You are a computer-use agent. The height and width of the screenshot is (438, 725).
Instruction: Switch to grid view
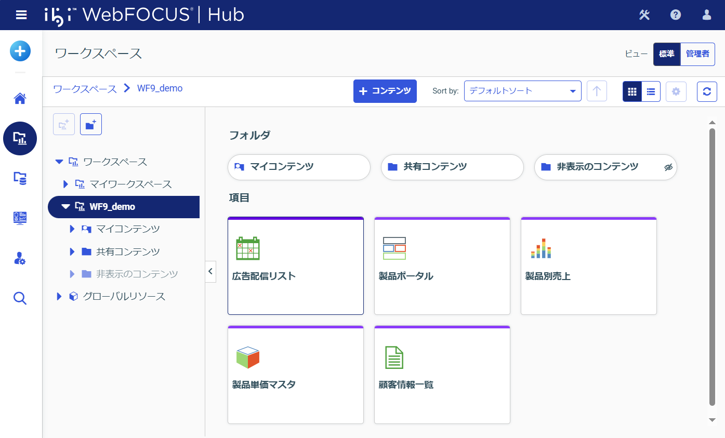coord(632,91)
